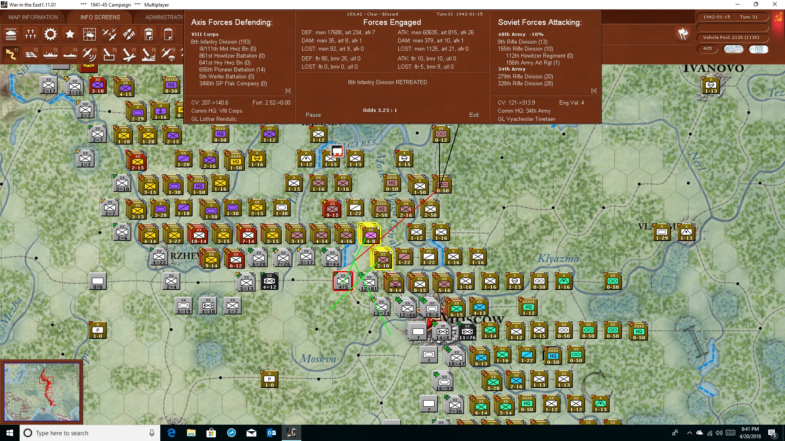Open File Explorer from taskbar

[191, 433]
